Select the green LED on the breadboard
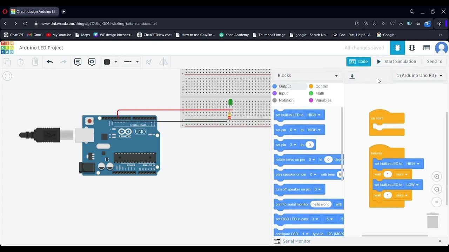 pos(230,102)
